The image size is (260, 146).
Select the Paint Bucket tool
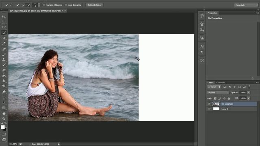click(4, 76)
